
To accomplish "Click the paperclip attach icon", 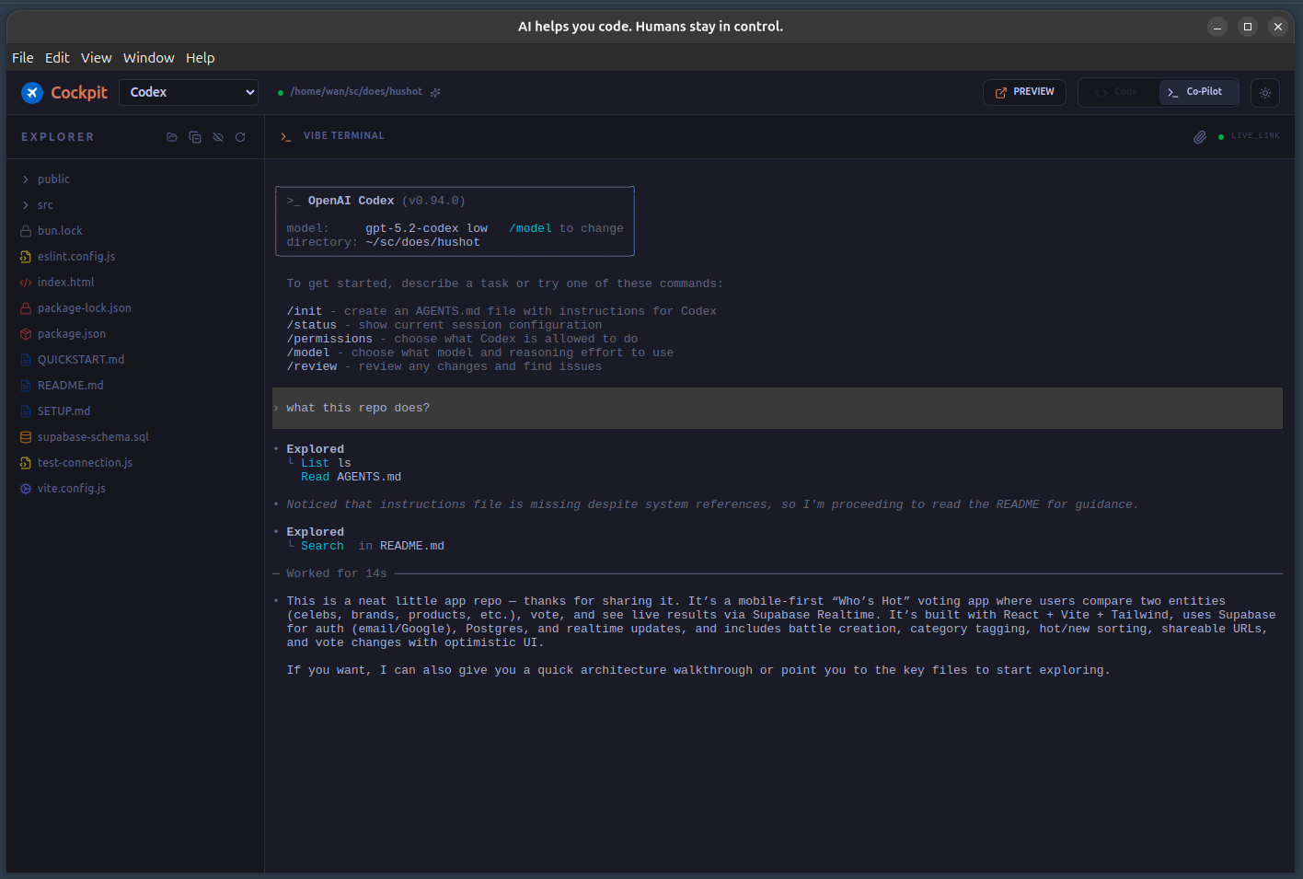I will point(1200,137).
